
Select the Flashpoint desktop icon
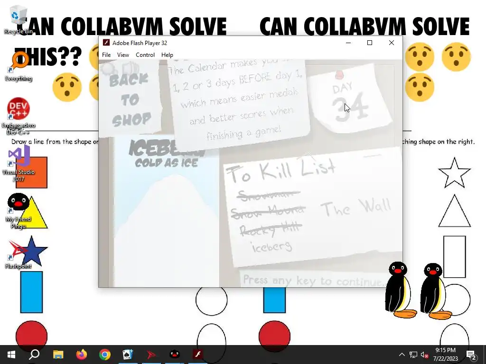pyautogui.click(x=19, y=255)
